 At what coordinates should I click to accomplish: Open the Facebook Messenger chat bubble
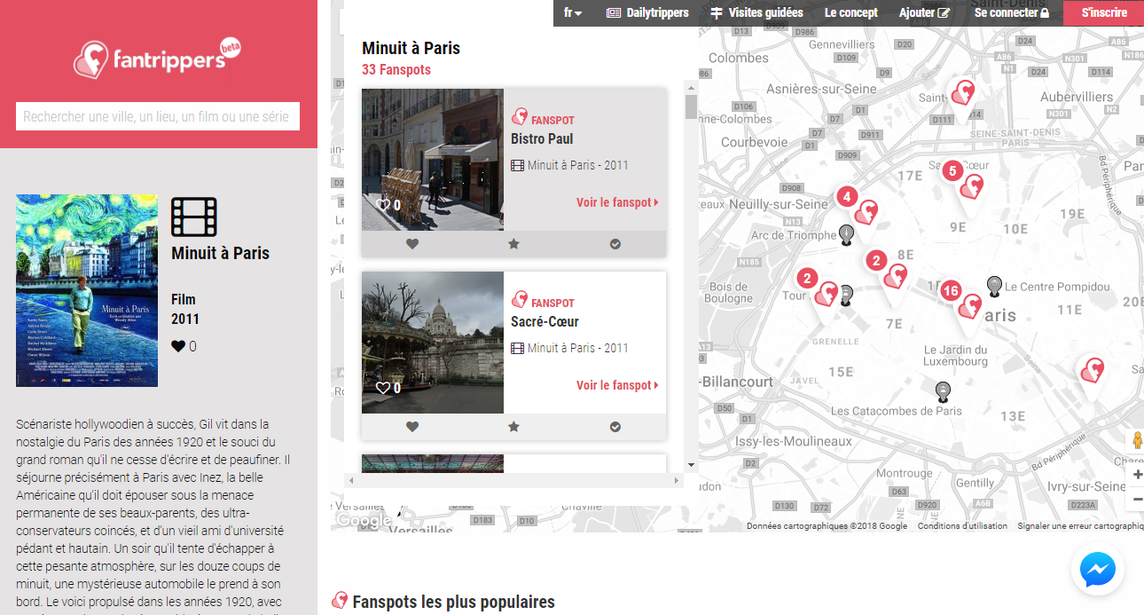[1097, 571]
